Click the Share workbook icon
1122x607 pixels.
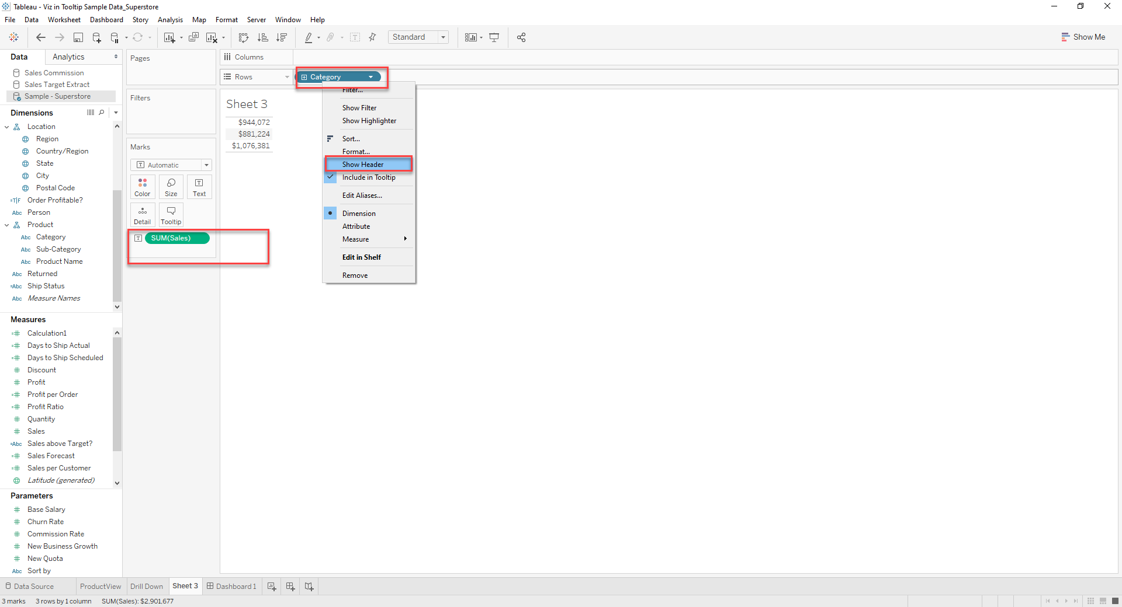point(521,37)
